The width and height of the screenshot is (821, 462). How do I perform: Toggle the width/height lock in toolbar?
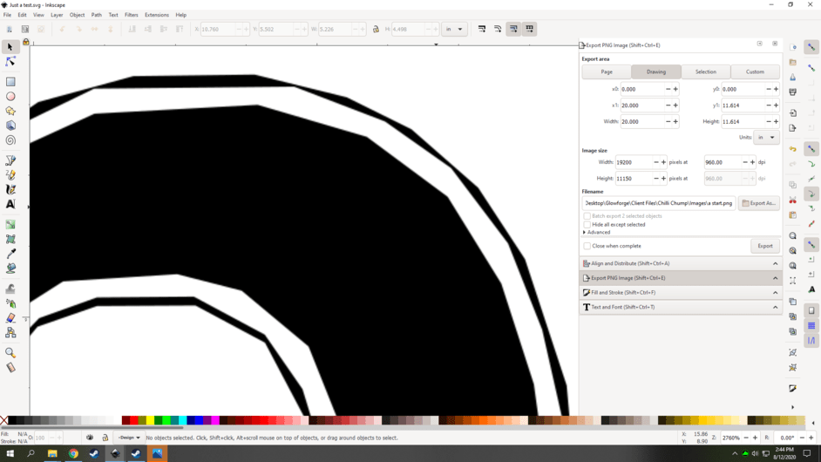pyautogui.click(x=376, y=29)
